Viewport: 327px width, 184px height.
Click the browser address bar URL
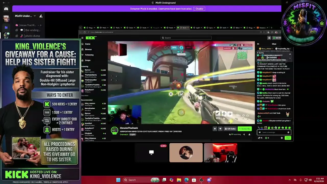click(102, 32)
